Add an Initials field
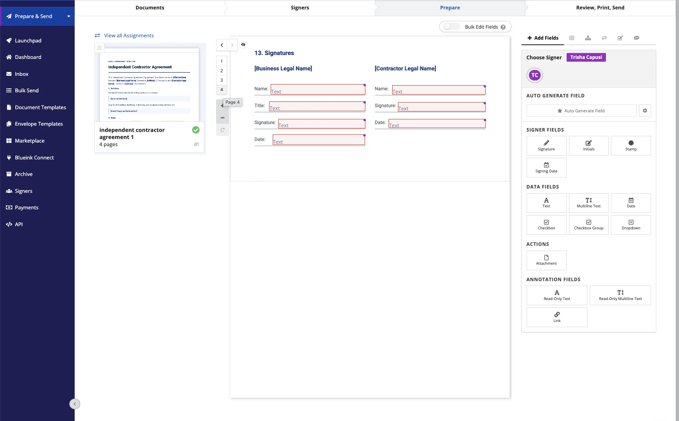The image size is (679, 421). point(589,146)
